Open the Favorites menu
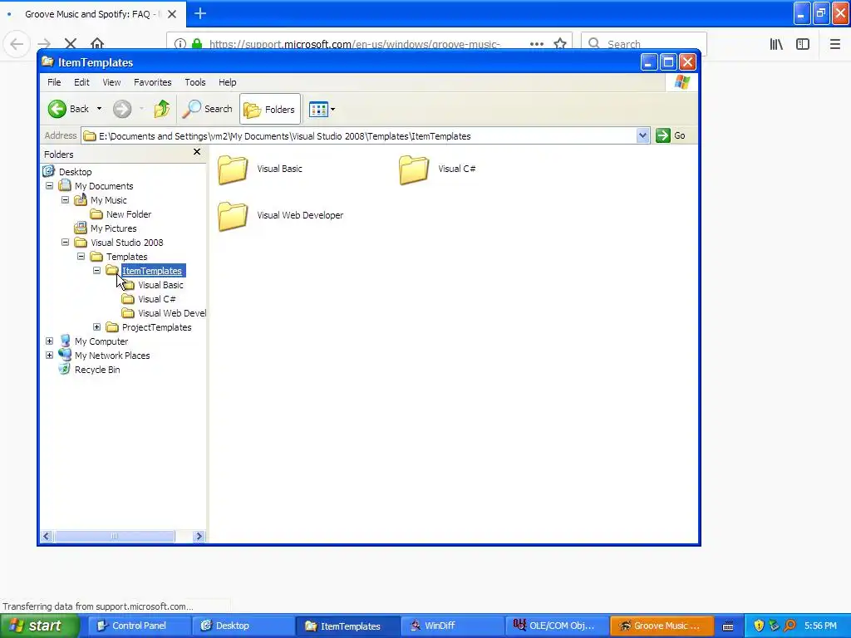This screenshot has width=851, height=638. (x=153, y=82)
